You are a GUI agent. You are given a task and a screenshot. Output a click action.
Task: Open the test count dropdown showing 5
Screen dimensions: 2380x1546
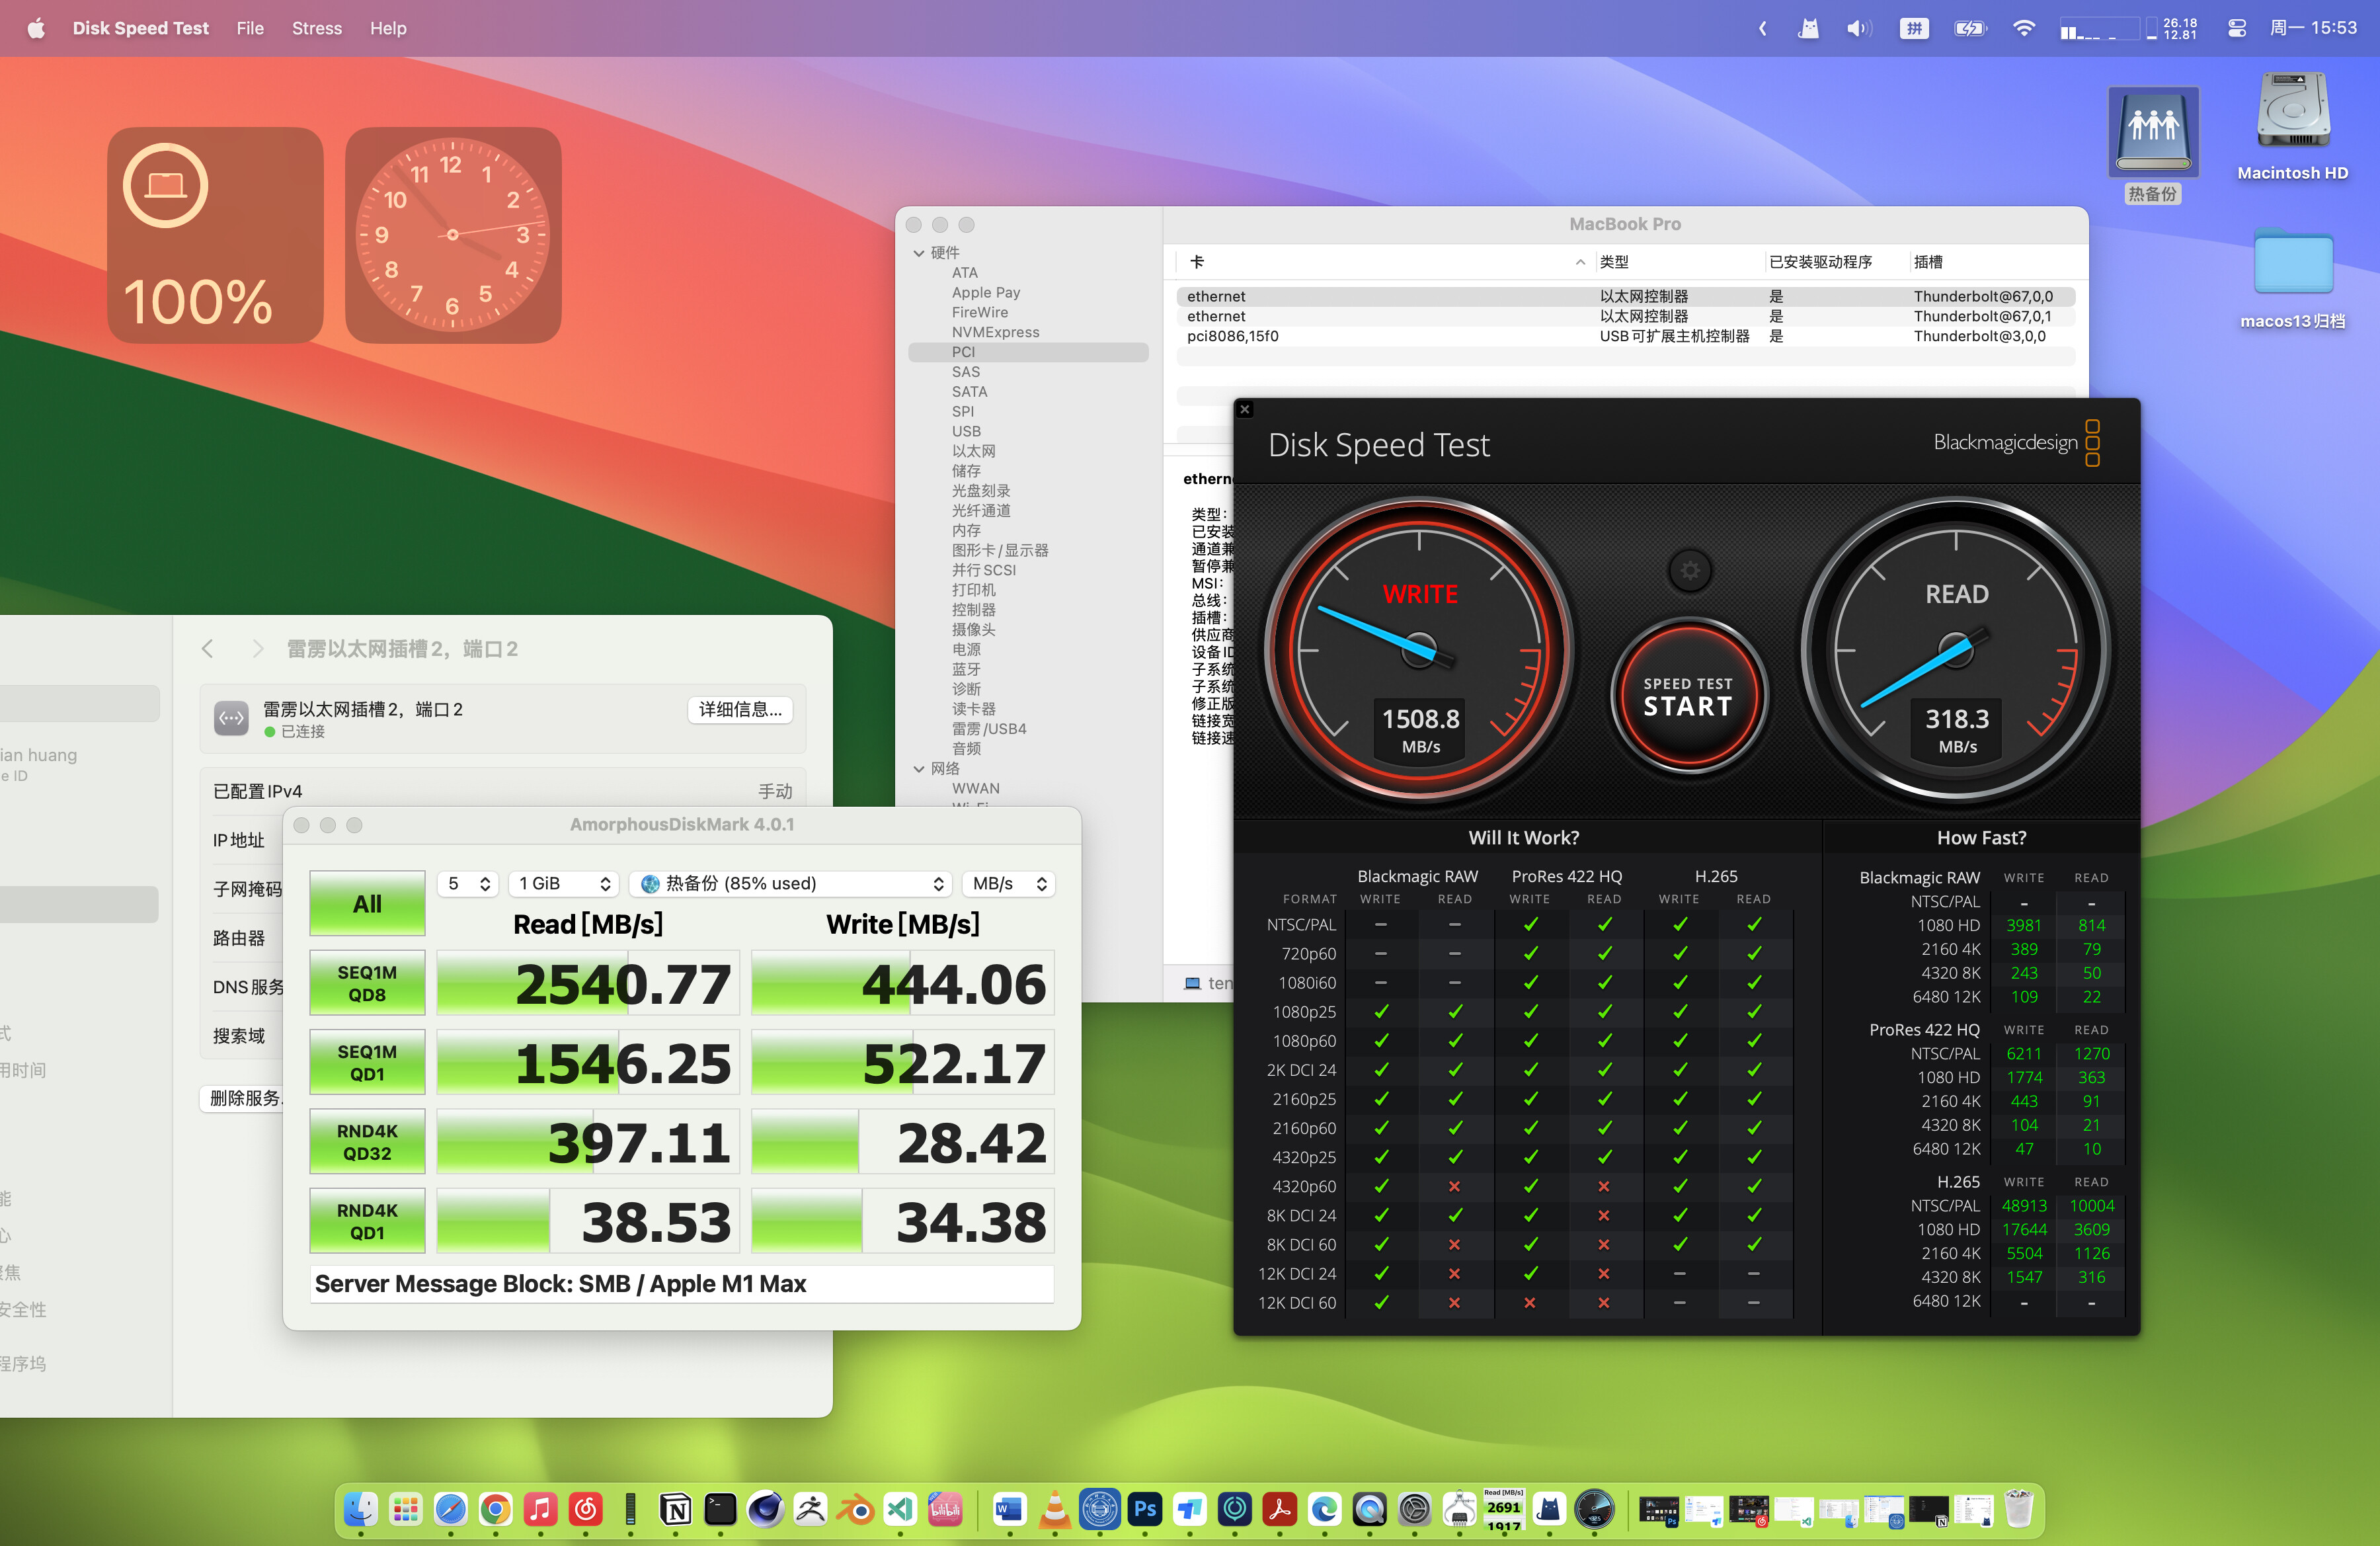(x=468, y=883)
